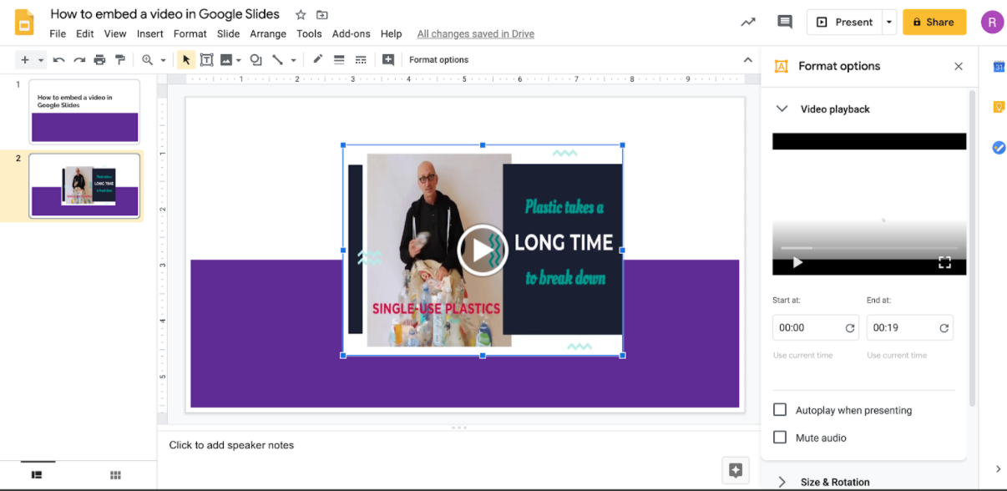Switch to grid view

pyautogui.click(x=115, y=475)
